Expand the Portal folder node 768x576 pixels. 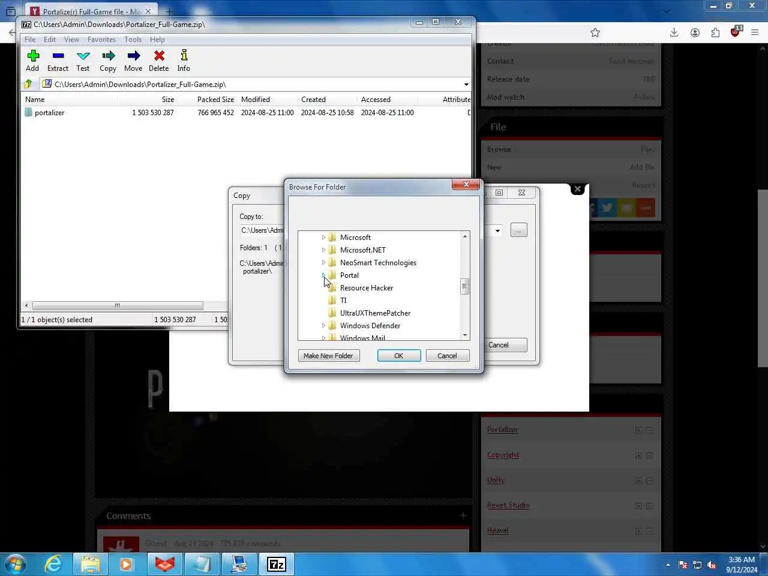tap(323, 275)
